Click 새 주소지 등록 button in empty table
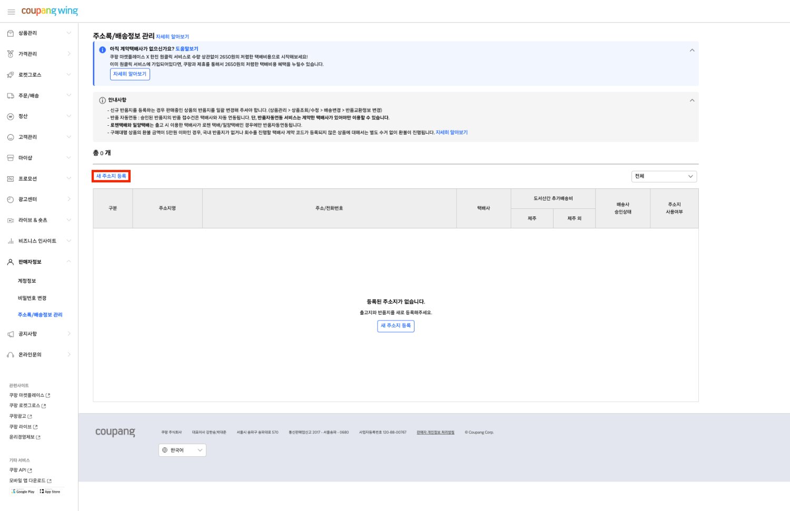 pyautogui.click(x=396, y=326)
